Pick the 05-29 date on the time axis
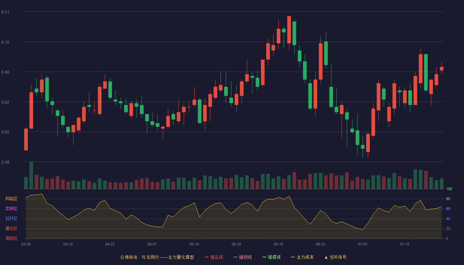Image resolution: width=464 pixels, height=265 pixels. coord(236,244)
